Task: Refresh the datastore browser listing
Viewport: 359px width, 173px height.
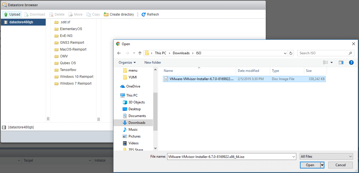Action: coord(150,14)
